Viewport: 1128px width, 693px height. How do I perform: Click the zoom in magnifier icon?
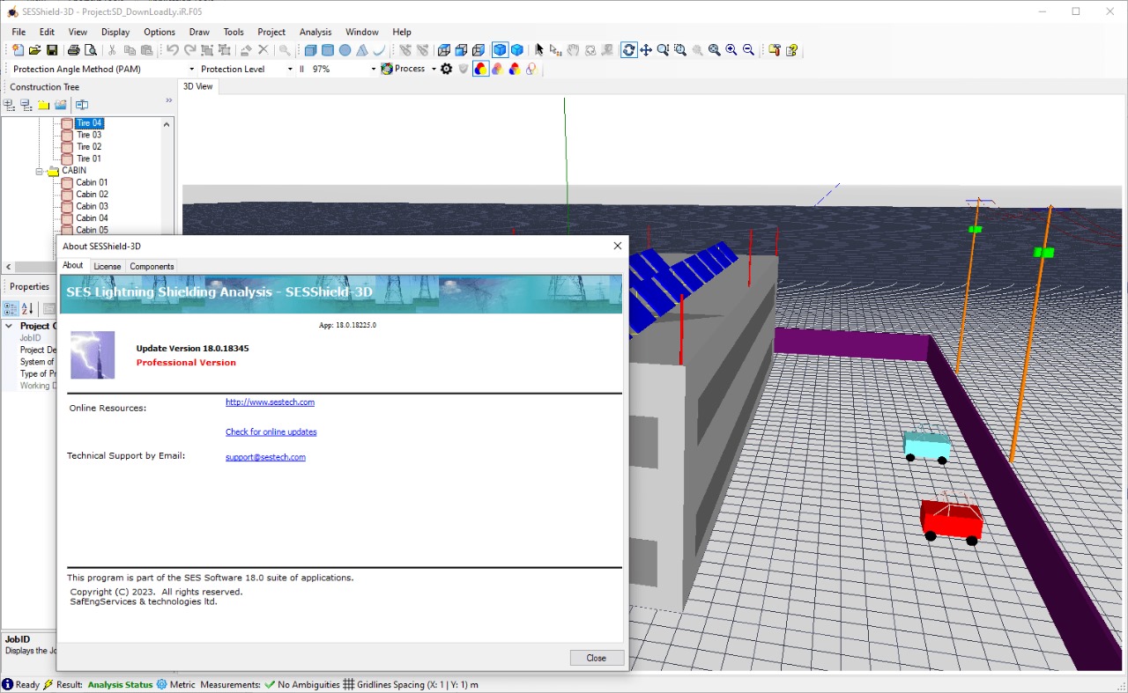(731, 50)
